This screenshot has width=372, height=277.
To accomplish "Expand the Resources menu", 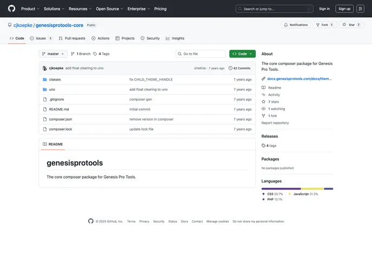I will coord(80,9).
